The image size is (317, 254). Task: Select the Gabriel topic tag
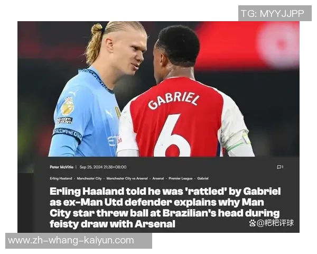pos(203,178)
